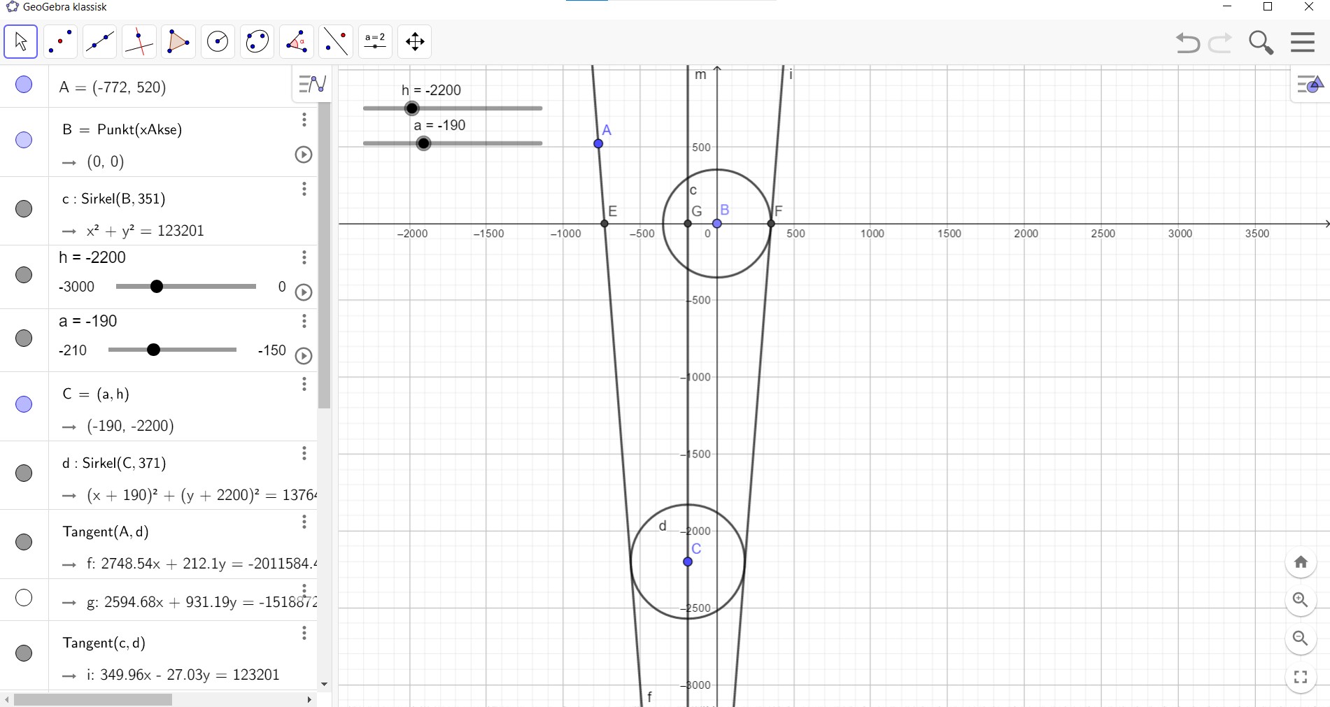This screenshot has height=707, width=1330.
Task: Minimize the GeoGebra window
Action: [x=1227, y=7]
